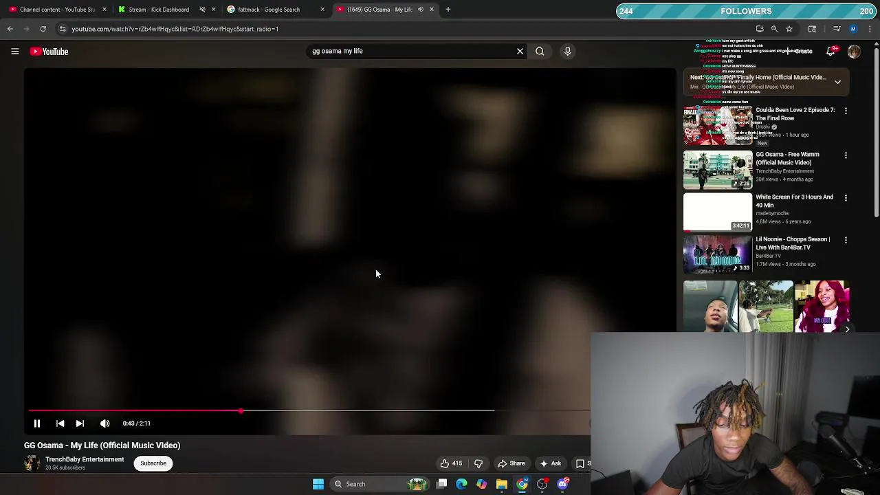Screen dimensions: 880x495
Task: Open more options for White Screen video
Action: (846, 198)
